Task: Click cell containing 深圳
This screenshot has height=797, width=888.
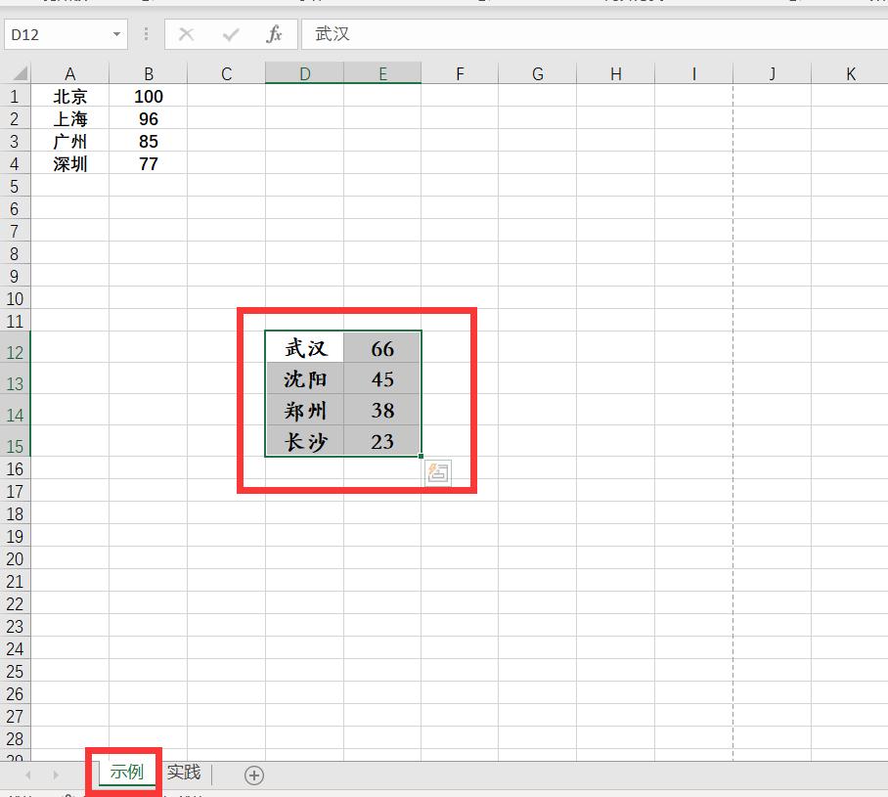Action: click(70, 163)
